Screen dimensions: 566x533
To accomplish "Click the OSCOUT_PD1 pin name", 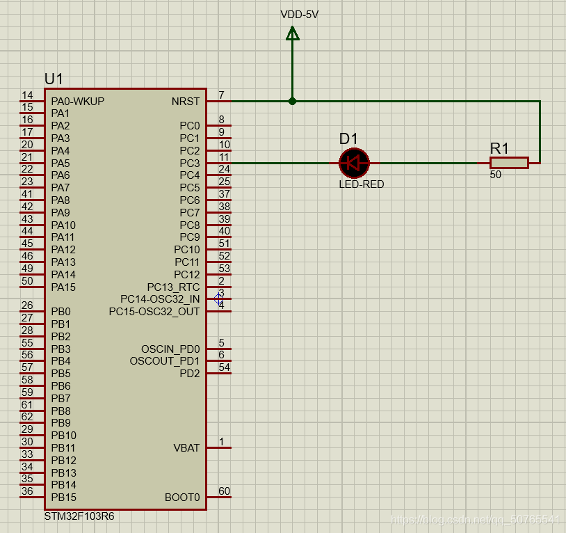I will tap(165, 361).
